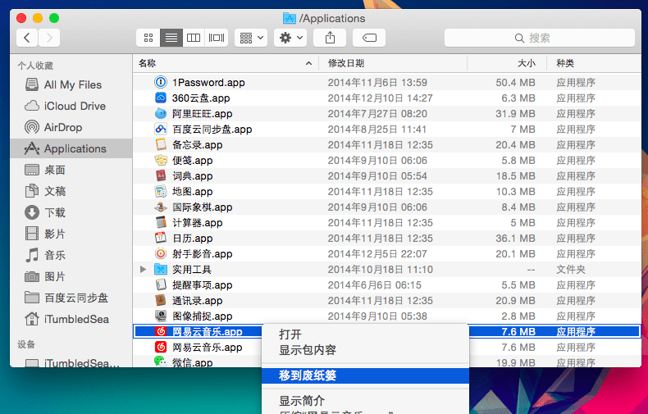Select the 国际象棋.app icon
This screenshot has height=414, width=648.
click(160, 207)
